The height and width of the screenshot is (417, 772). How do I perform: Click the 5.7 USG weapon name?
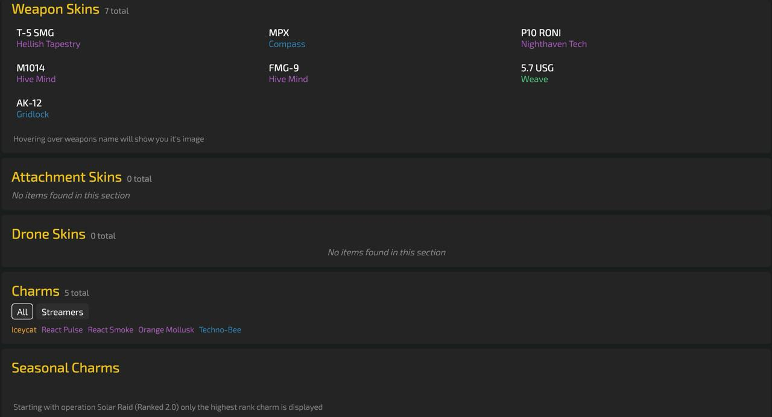[x=537, y=68]
